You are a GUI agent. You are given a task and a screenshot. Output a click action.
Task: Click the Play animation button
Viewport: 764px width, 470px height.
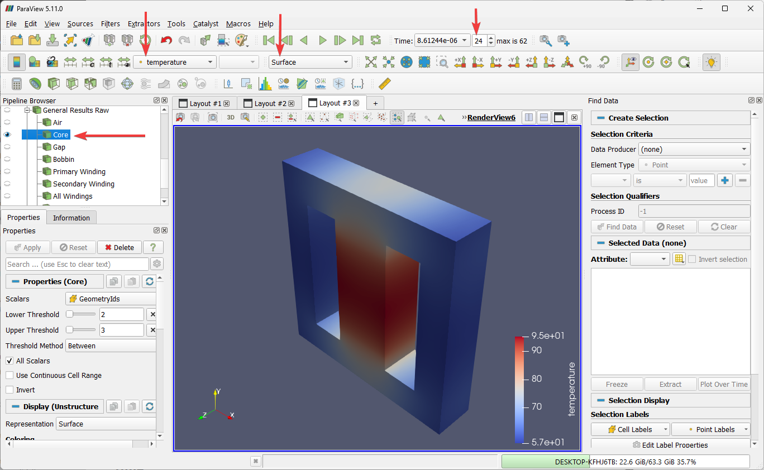click(322, 40)
